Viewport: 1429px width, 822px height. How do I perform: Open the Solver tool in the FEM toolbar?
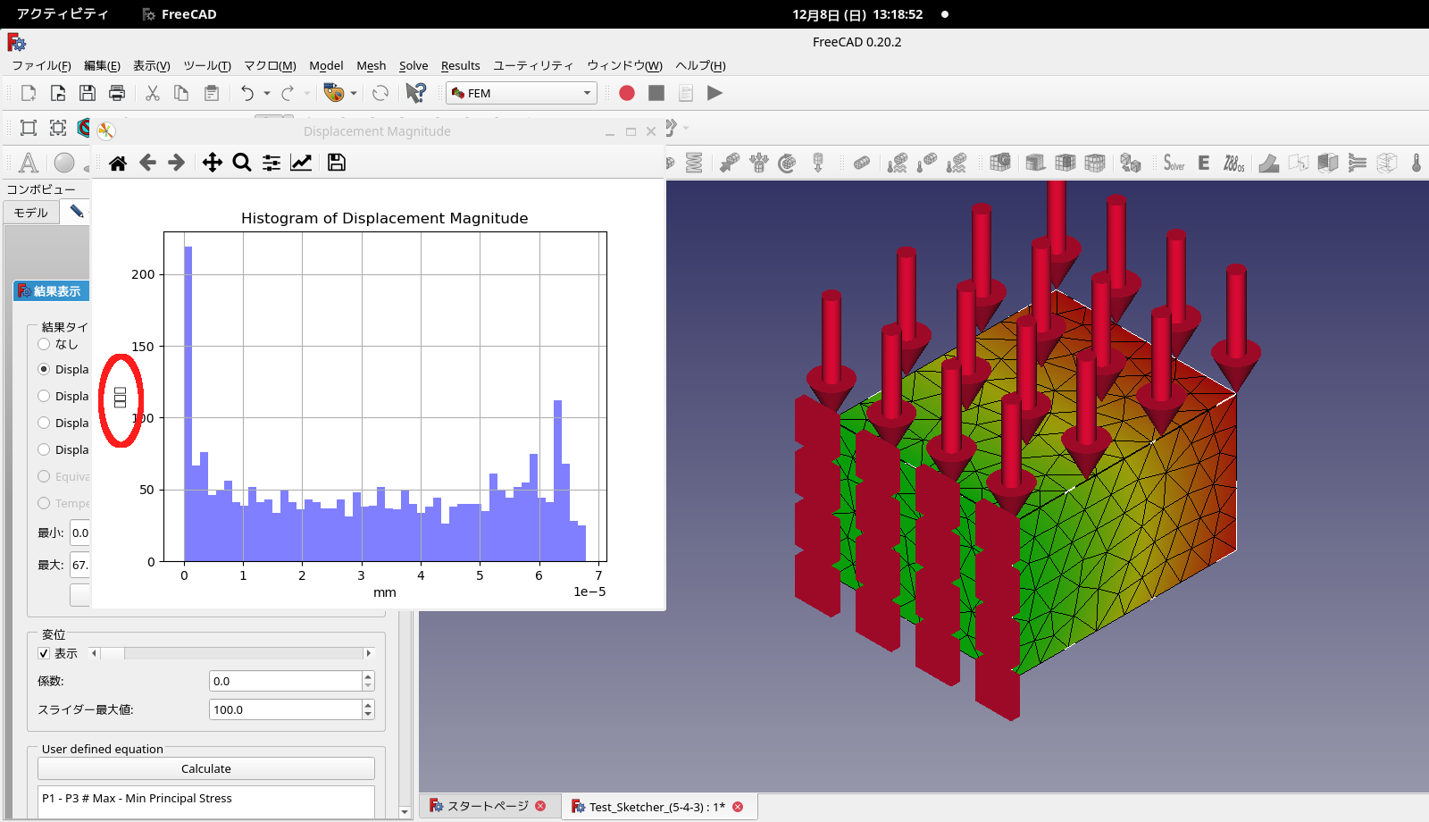tap(1174, 162)
